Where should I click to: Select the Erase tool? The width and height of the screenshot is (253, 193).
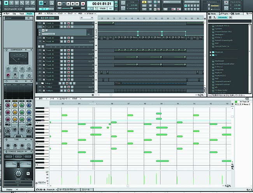[33, 3]
